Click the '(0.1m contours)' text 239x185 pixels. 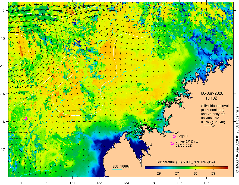pos(213,110)
